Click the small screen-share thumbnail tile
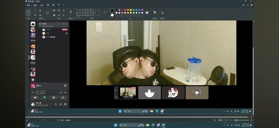Viewport: 279px width, 128px height. (x=126, y=93)
